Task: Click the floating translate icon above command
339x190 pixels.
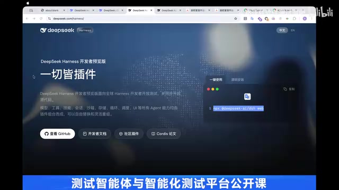Action: (247, 97)
